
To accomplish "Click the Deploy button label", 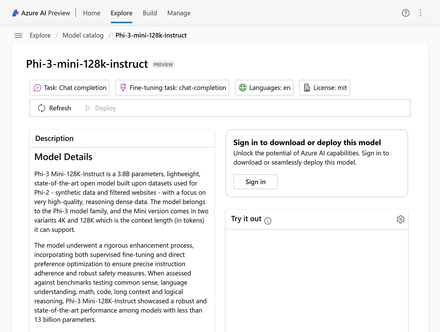I will point(105,108).
